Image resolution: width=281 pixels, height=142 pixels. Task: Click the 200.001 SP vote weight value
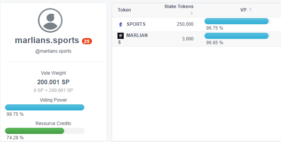pyautogui.click(x=53, y=82)
